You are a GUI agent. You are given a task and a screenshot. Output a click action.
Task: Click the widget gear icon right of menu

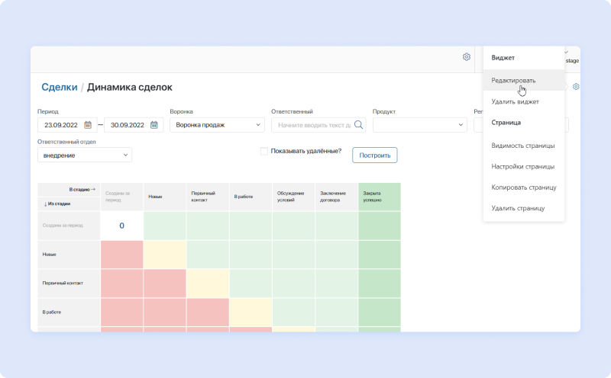click(x=576, y=87)
